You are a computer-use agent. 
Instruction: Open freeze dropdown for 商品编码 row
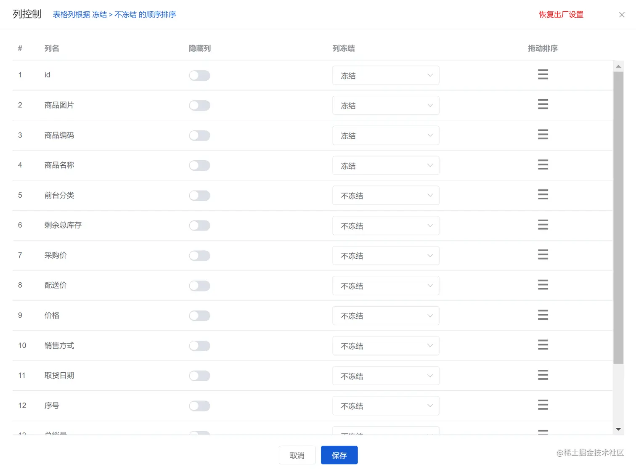coord(386,135)
